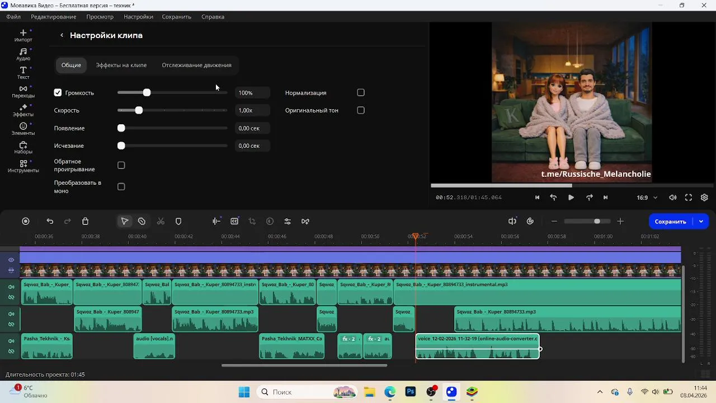
Task: Click the transition wizard icon
Action: point(305,222)
